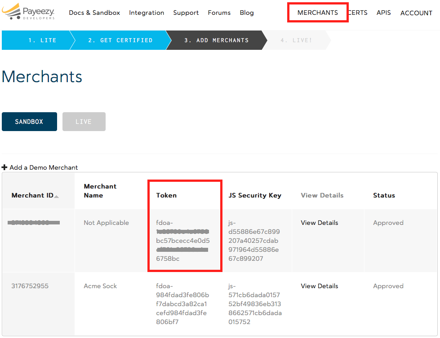The height and width of the screenshot is (338, 440).
Task: Click the Status column header
Action: point(384,195)
